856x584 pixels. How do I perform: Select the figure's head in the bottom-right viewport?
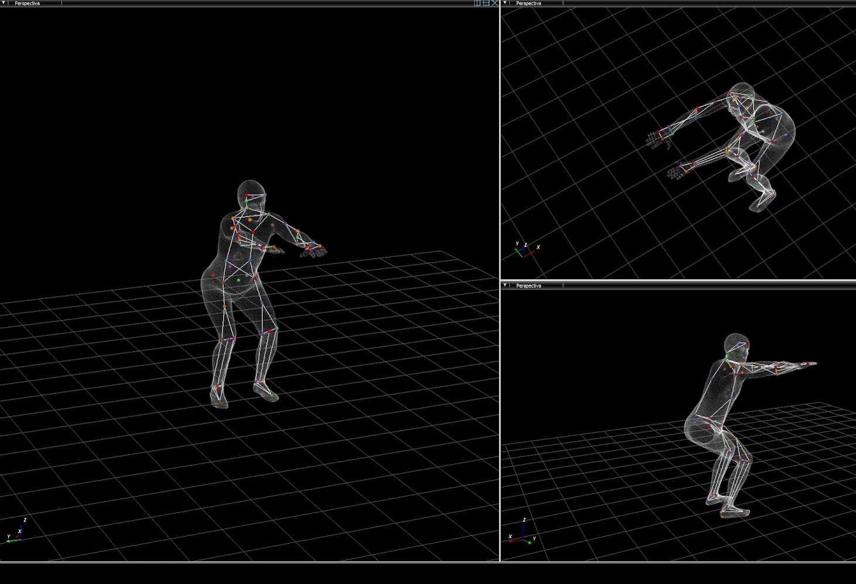735,345
